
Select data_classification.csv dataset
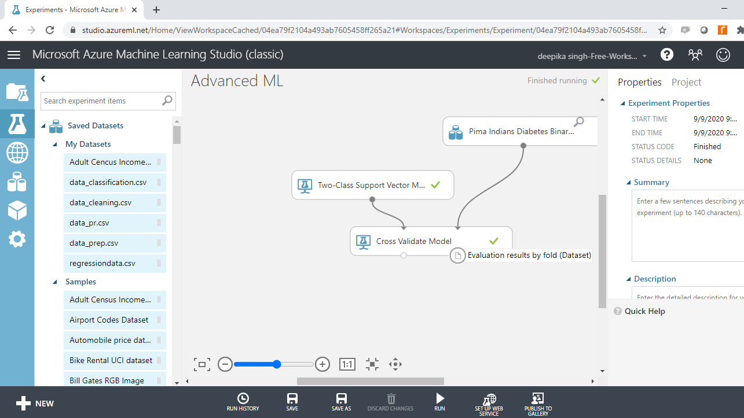pos(115,183)
